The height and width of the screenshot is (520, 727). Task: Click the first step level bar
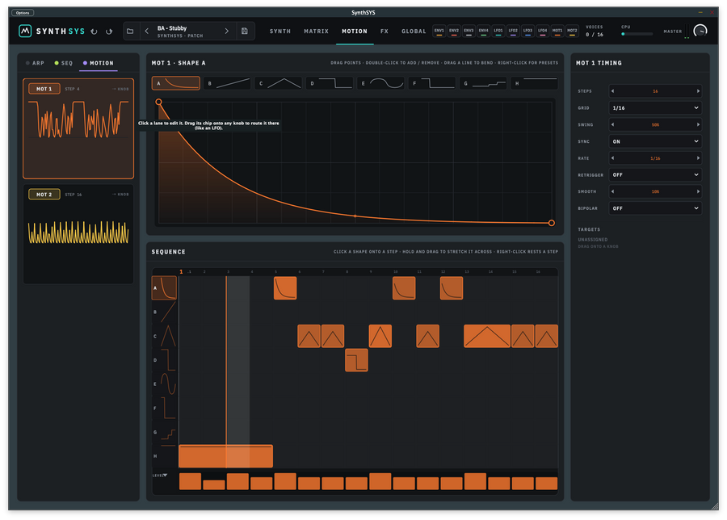click(x=190, y=481)
